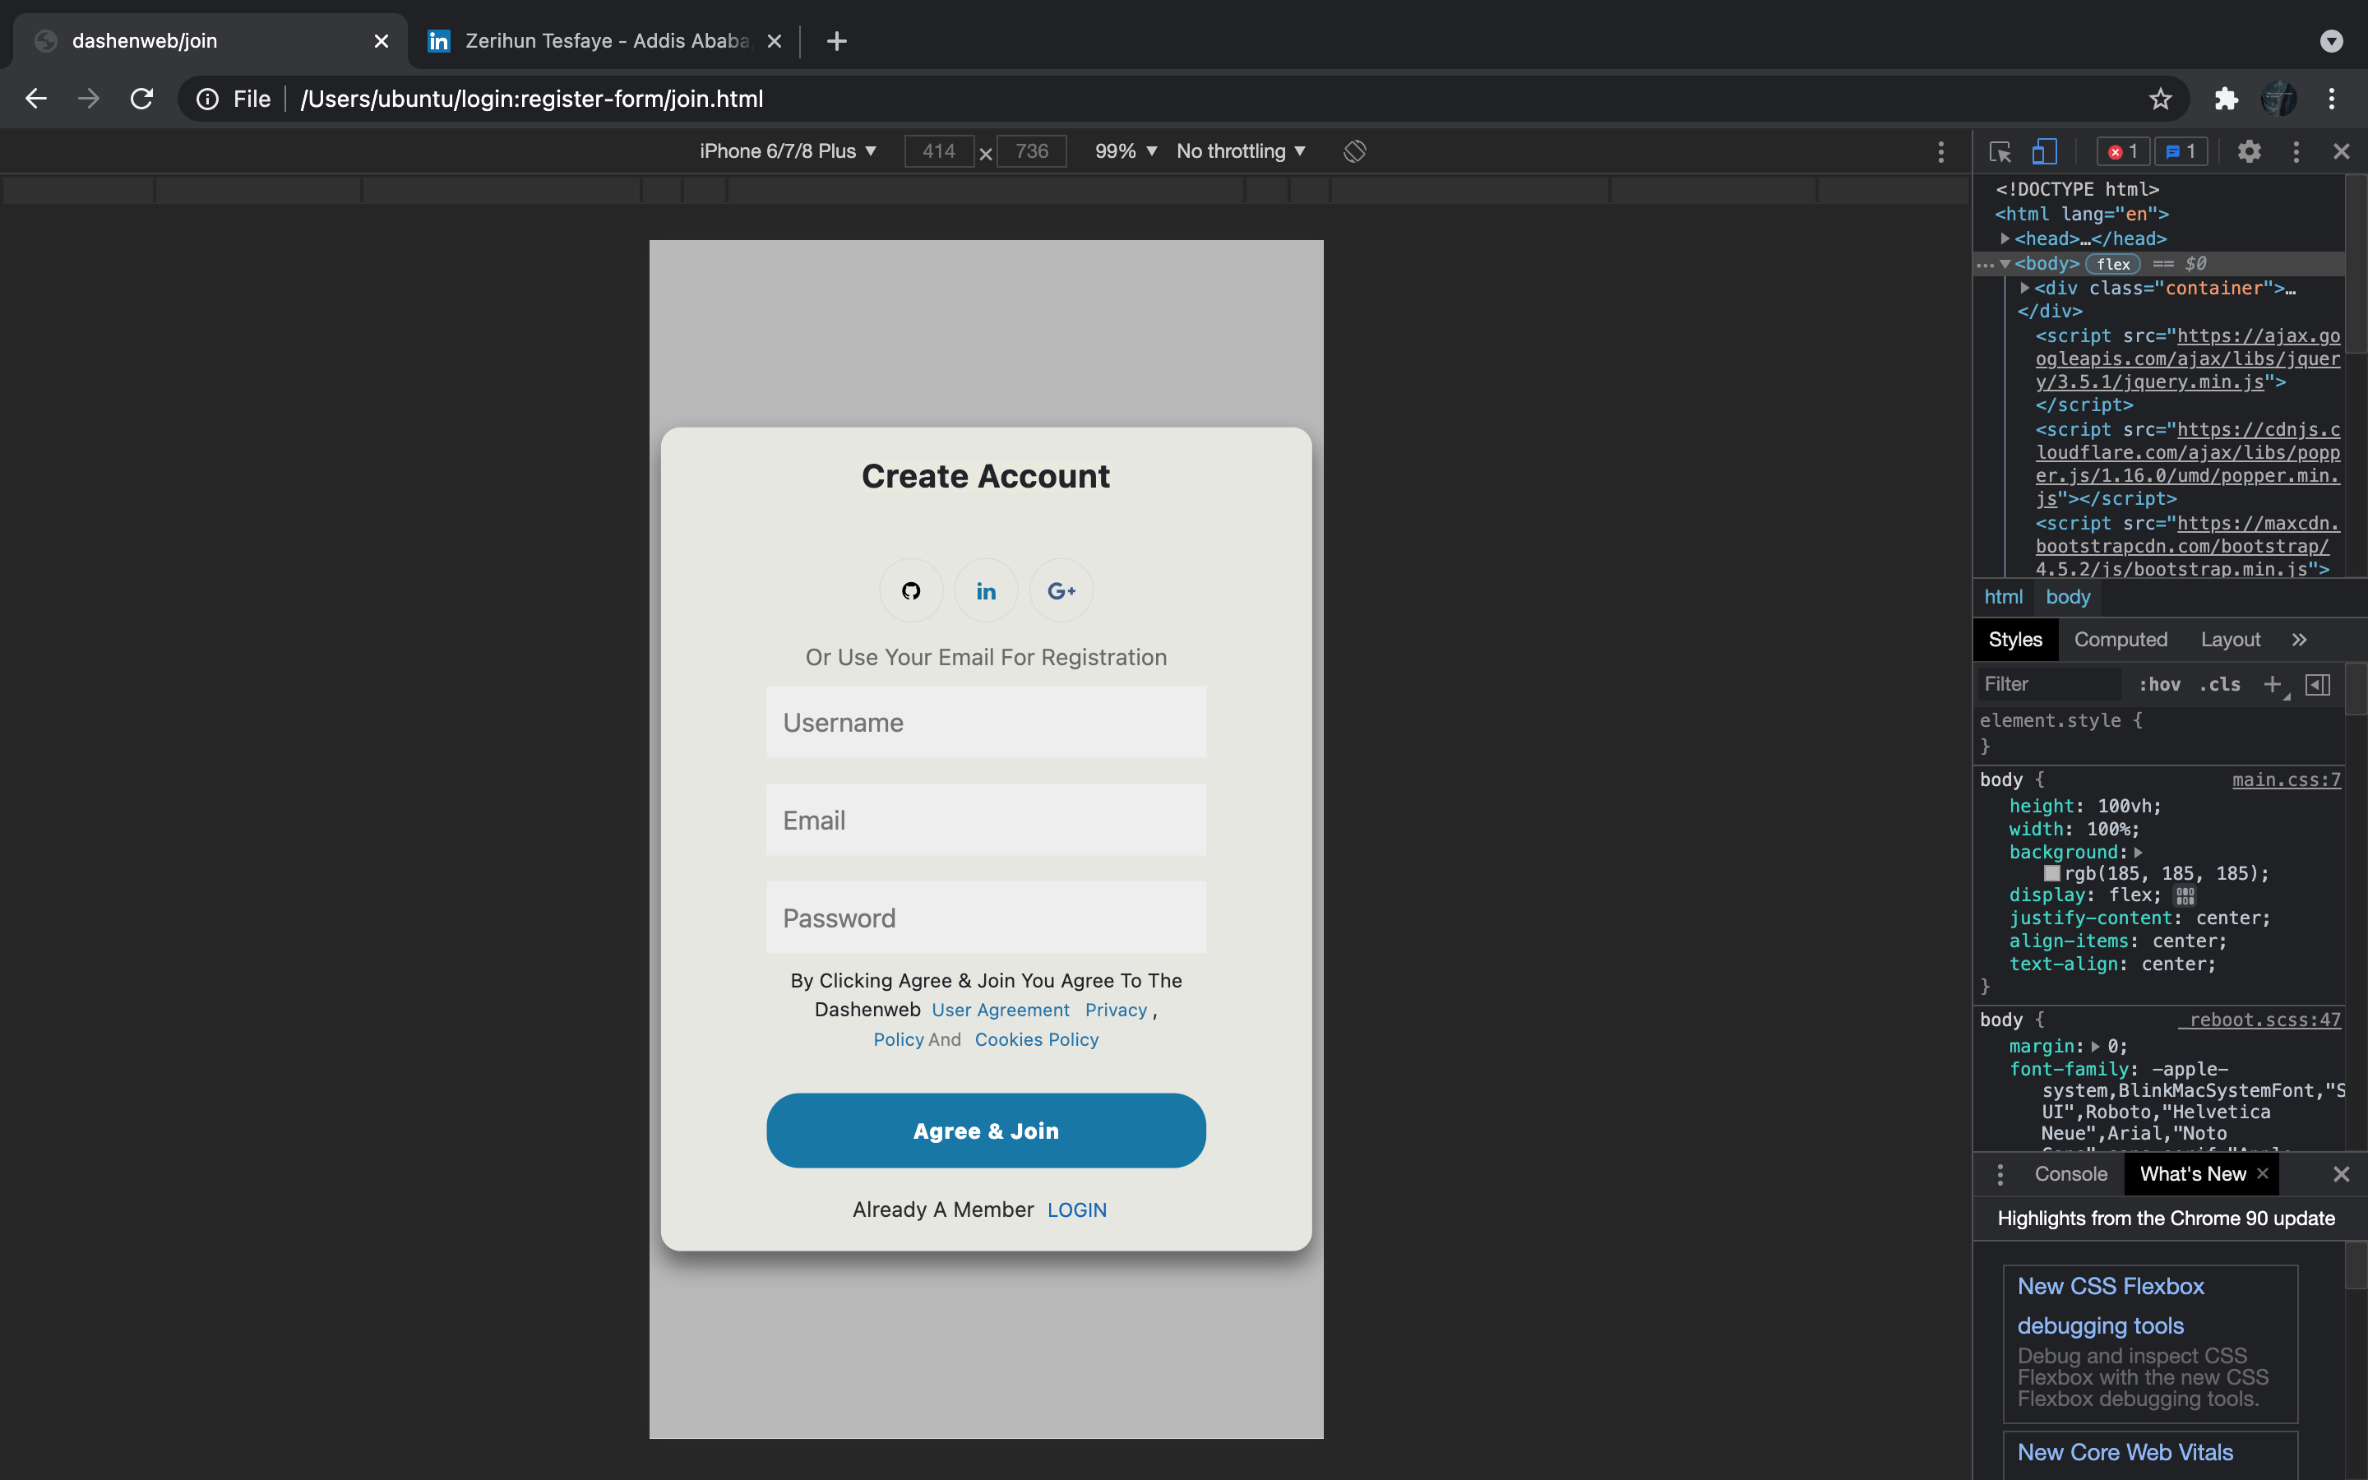The width and height of the screenshot is (2368, 1480).
Task: Rotate the device orientation
Action: [x=1353, y=150]
